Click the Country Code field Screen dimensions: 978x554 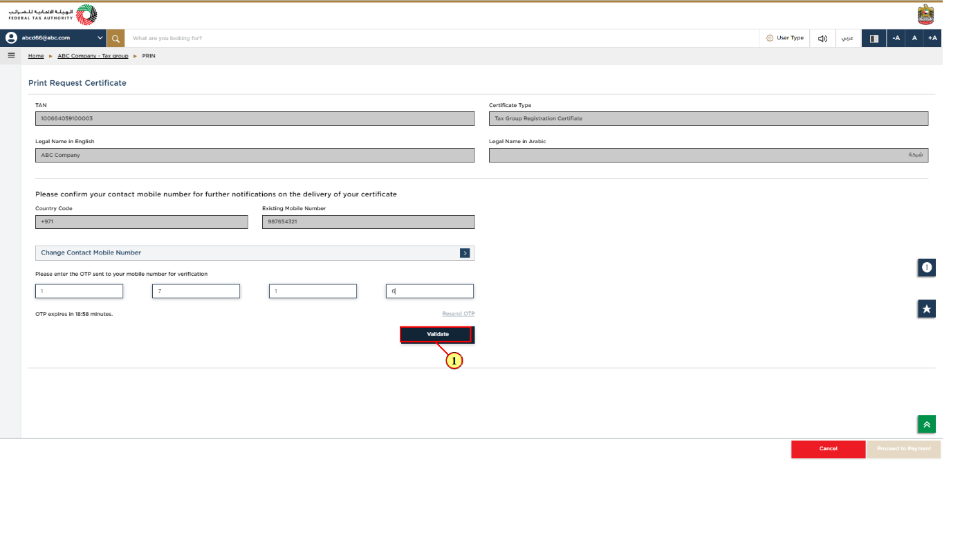[142, 222]
